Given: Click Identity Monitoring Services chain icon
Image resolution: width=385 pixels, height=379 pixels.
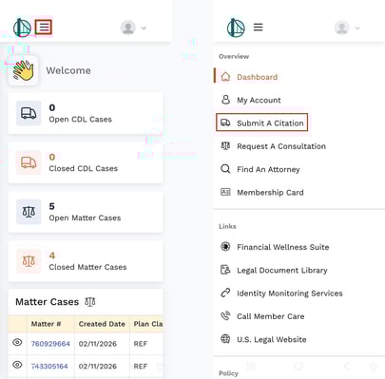Looking at the screenshot, I should coord(225,293).
